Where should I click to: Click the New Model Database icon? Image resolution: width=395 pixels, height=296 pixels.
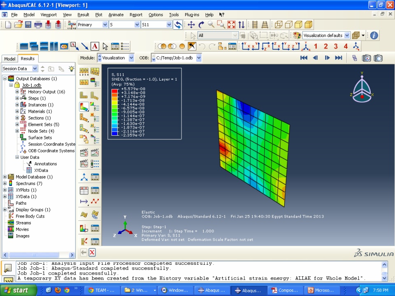8,25
